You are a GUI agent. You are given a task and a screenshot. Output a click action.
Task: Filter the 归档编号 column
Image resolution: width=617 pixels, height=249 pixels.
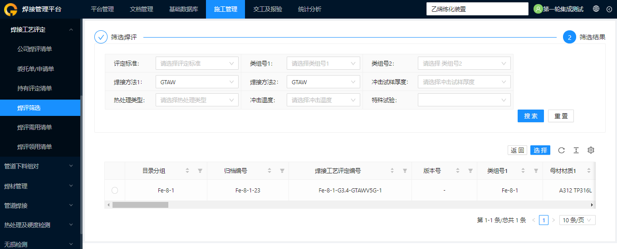(x=282, y=171)
